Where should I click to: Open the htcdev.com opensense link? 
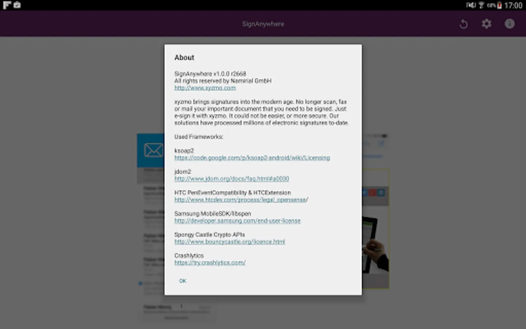coord(241,200)
